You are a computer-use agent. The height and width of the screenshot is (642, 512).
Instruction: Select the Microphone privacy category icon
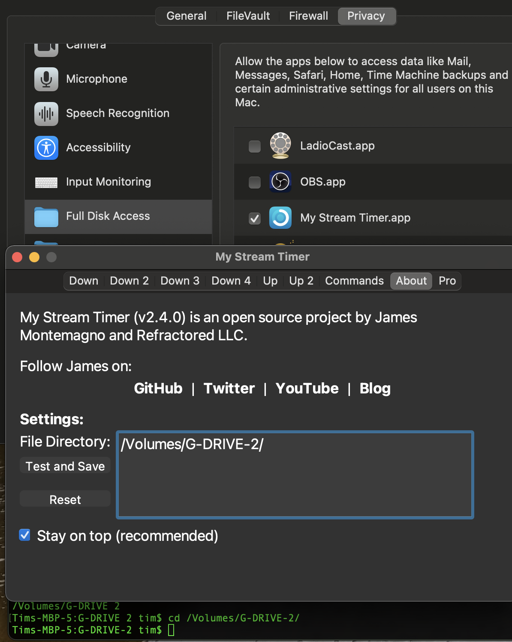pyautogui.click(x=46, y=79)
